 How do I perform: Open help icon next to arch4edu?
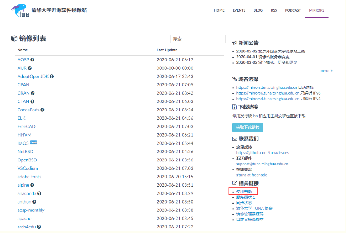(x=39, y=227)
